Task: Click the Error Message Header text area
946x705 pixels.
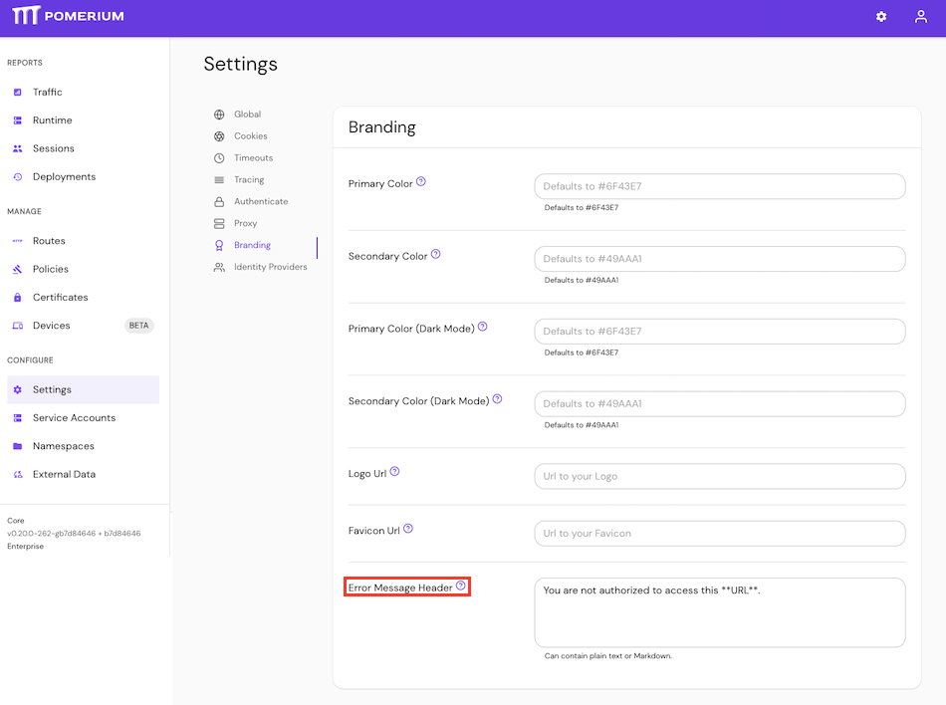Action: (x=719, y=612)
